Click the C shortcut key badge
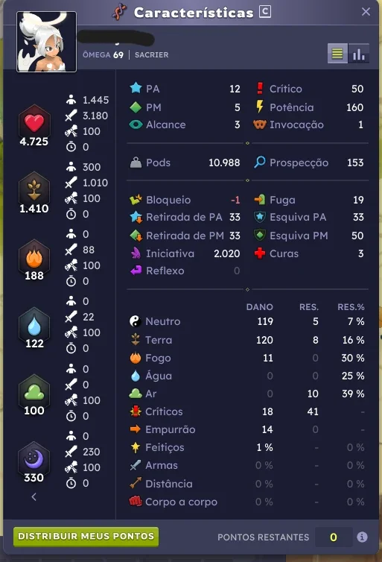The image size is (382, 562). click(x=265, y=12)
